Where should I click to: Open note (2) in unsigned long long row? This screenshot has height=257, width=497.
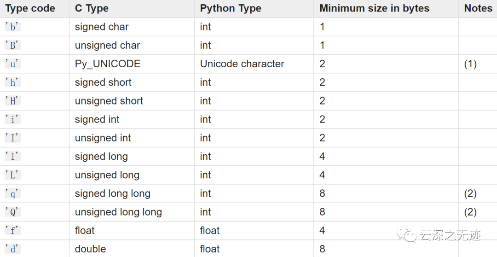[x=470, y=212]
